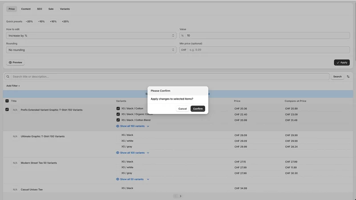Uncheck the Prefix Extended Variant Graphic T-Shirt row
The height and width of the screenshot is (200, 356).
tap(7, 109)
